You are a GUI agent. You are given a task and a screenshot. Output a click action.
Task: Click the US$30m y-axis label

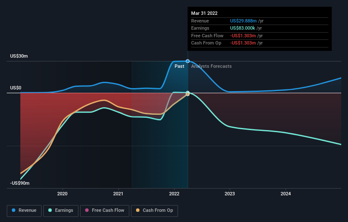(19, 56)
